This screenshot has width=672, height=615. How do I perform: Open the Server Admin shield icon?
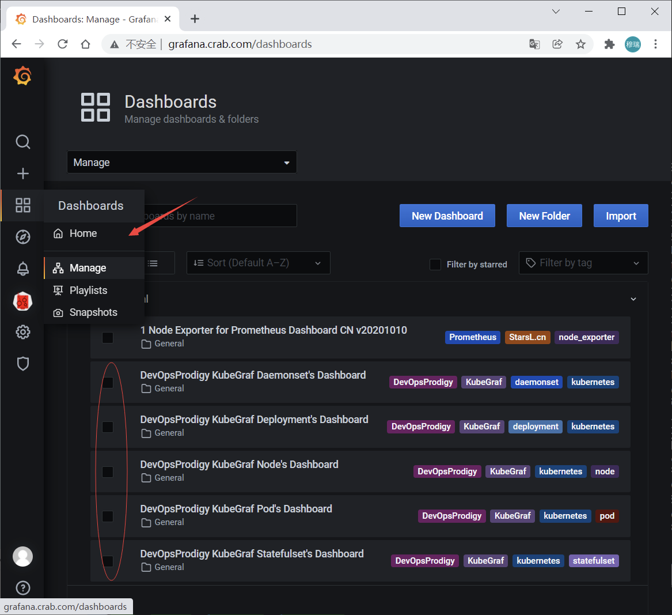pyautogui.click(x=22, y=364)
